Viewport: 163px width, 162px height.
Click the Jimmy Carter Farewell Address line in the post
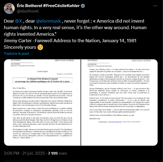coord(70,41)
